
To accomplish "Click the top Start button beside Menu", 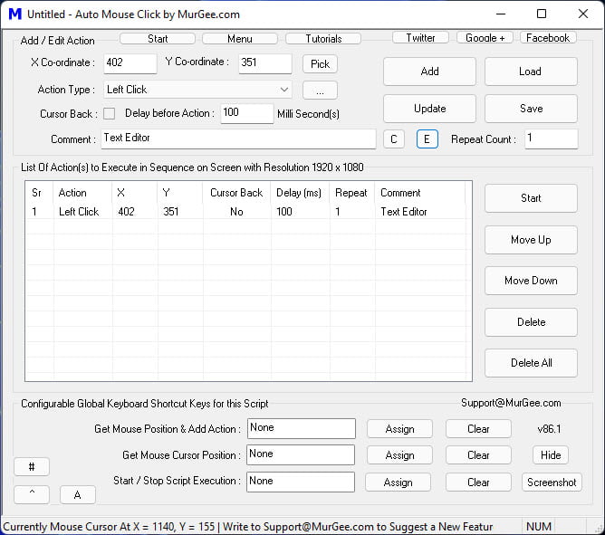I will pos(158,39).
